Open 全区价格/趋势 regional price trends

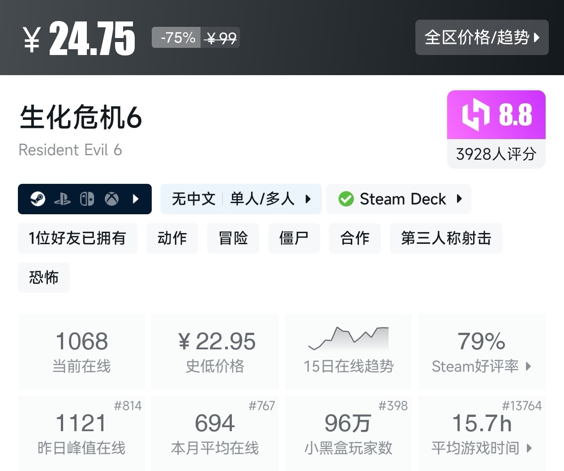pyautogui.click(x=482, y=38)
